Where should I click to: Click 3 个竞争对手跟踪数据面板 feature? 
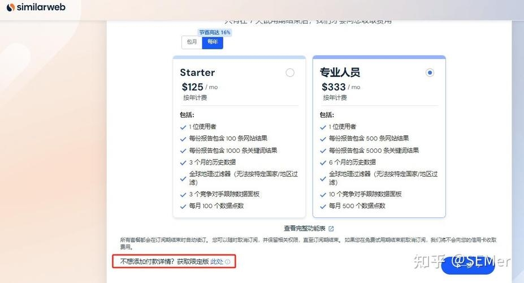[x=224, y=194]
